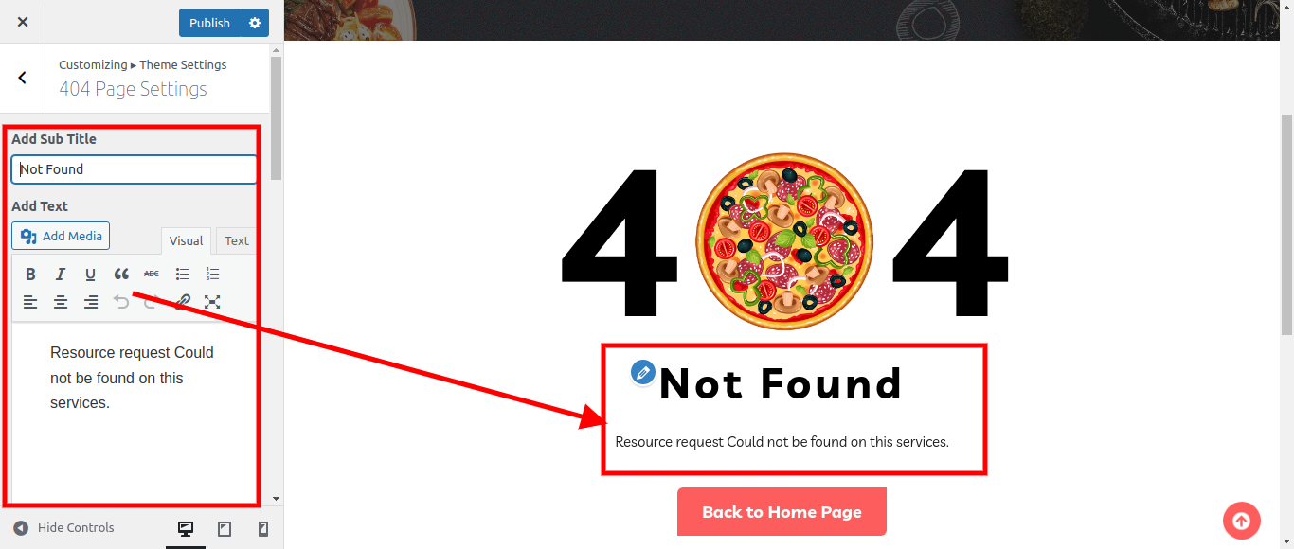Align text to the left
Viewport: 1294px width, 549px height.
[x=30, y=302]
